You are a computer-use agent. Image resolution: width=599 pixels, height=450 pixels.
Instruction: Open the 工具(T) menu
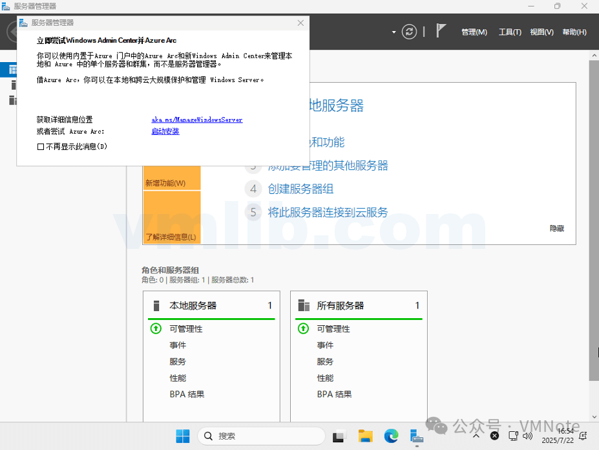[510, 32]
